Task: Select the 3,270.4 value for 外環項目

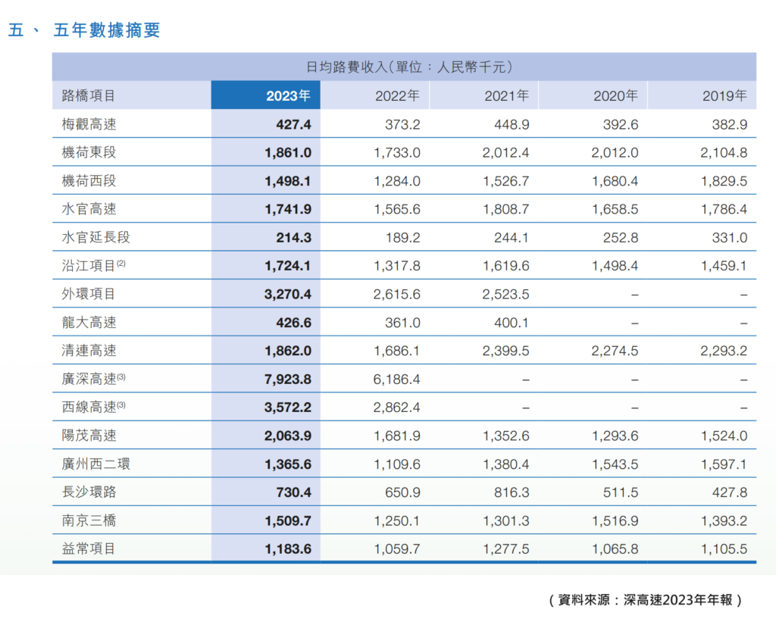Action: [x=288, y=294]
